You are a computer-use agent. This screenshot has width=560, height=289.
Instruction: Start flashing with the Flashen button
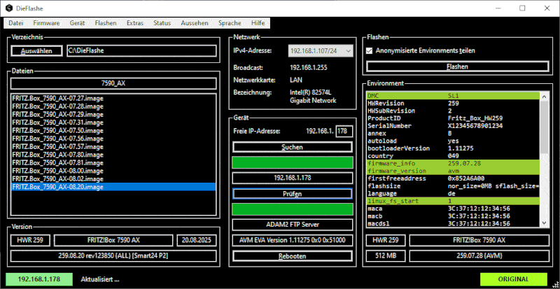pyautogui.click(x=457, y=67)
